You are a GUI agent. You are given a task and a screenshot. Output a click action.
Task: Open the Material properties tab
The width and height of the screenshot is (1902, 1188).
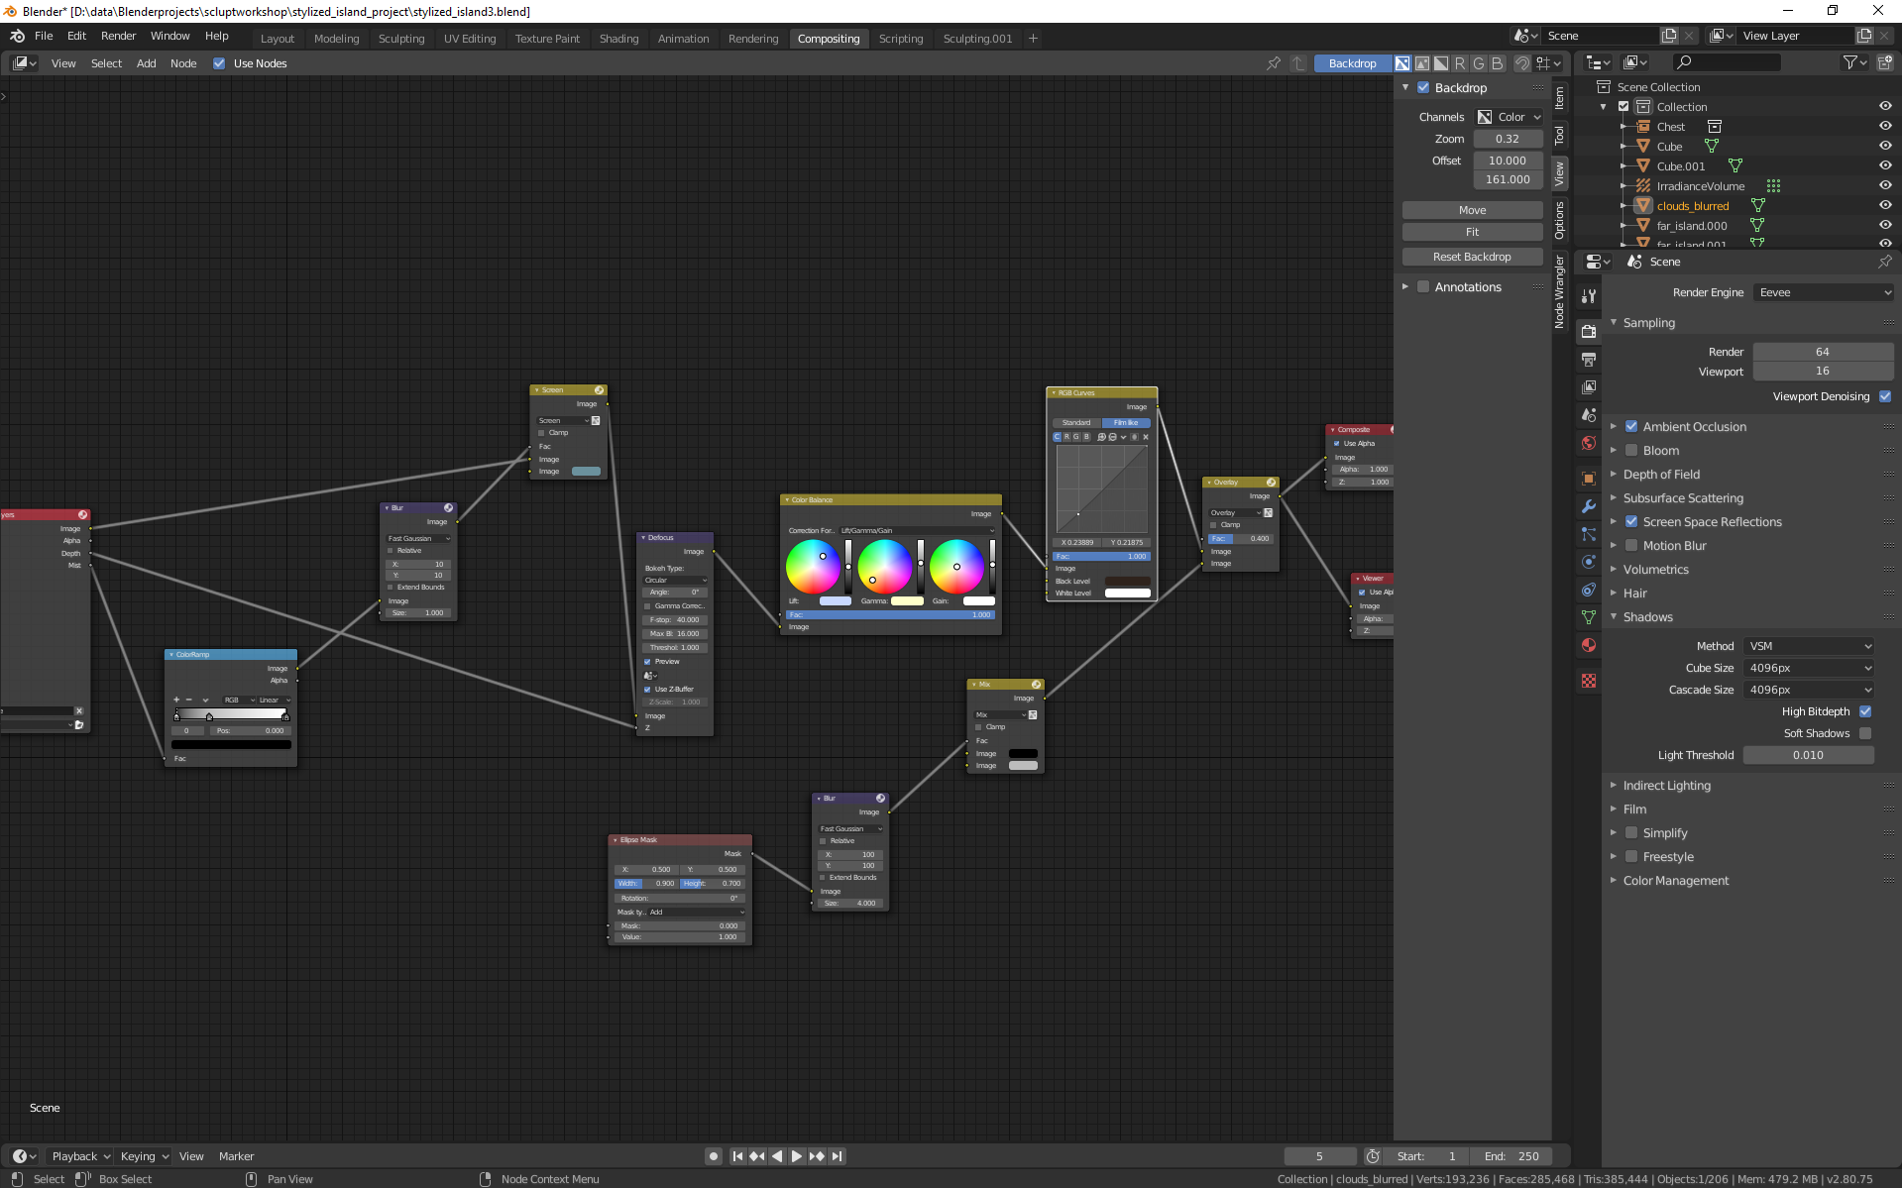pos(1589,645)
